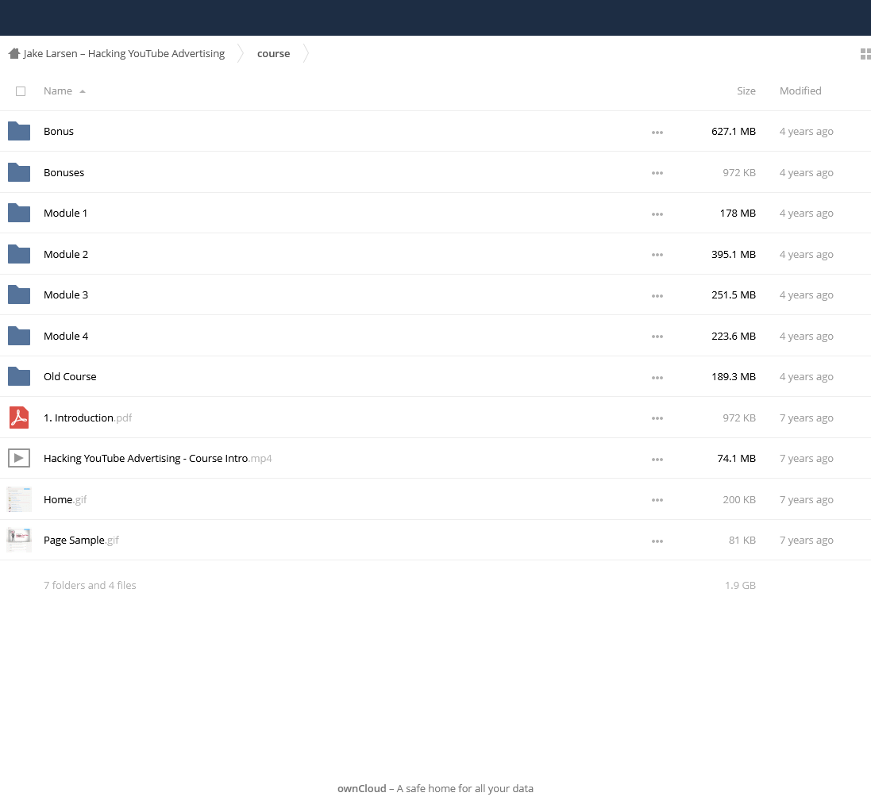Click the 74.1 MB size value
The height and width of the screenshot is (812, 871).
coord(736,458)
